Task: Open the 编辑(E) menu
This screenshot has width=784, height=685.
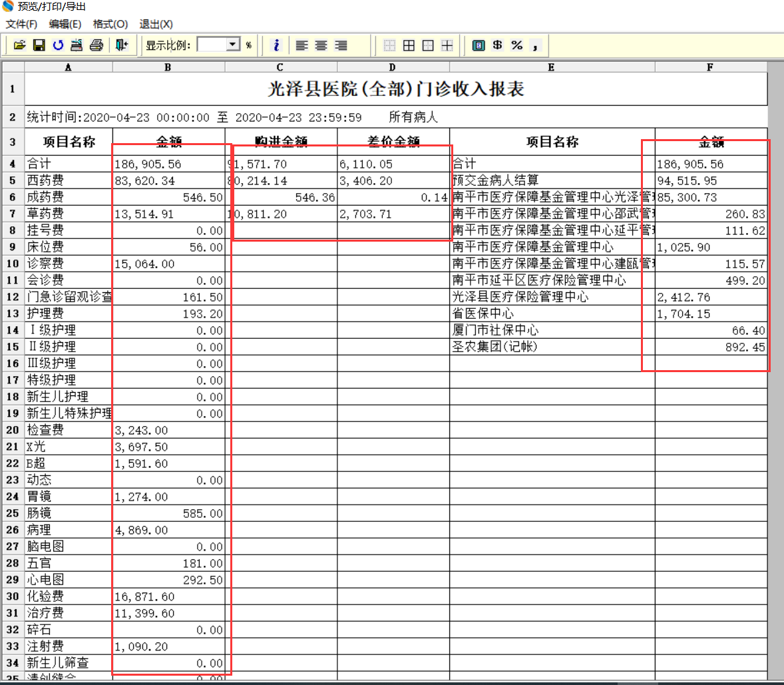Action: [65, 24]
